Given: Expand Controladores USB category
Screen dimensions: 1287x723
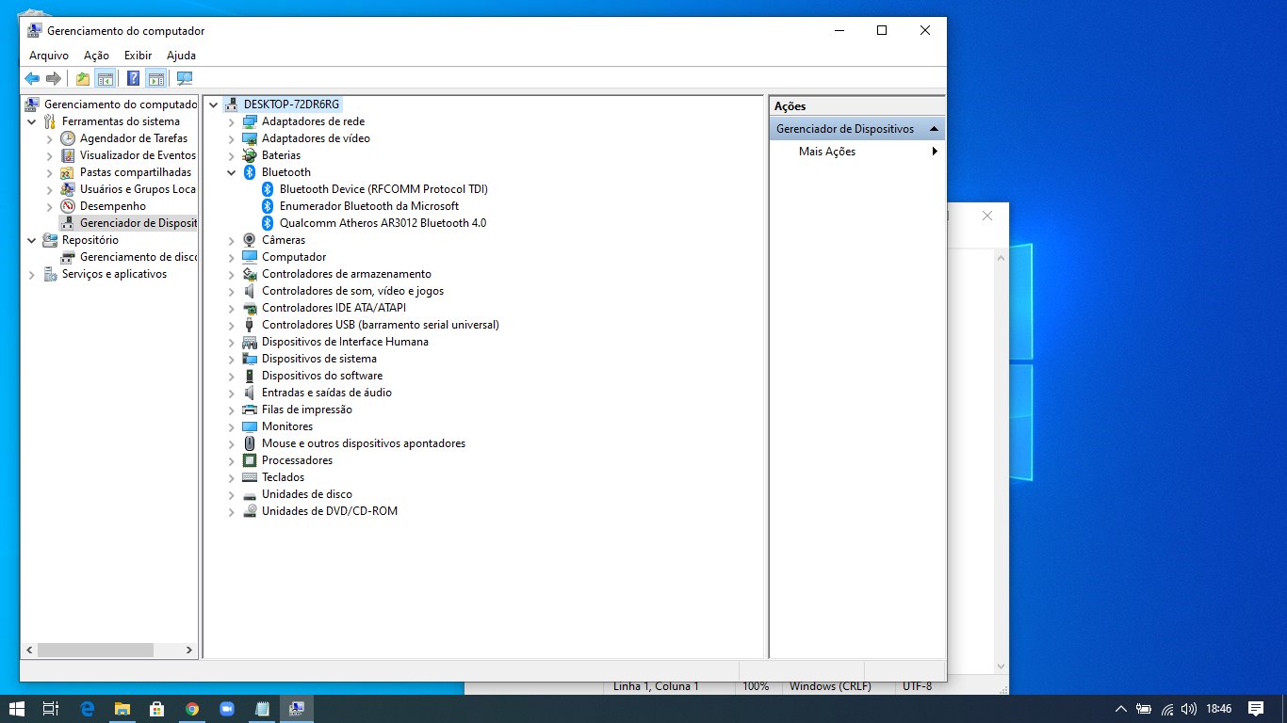Looking at the screenshot, I should click(x=232, y=325).
